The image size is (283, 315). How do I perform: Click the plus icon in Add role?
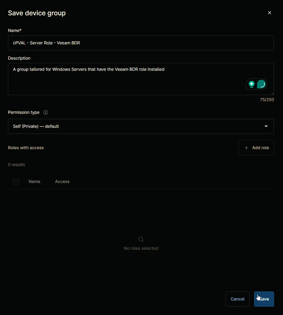tap(246, 148)
